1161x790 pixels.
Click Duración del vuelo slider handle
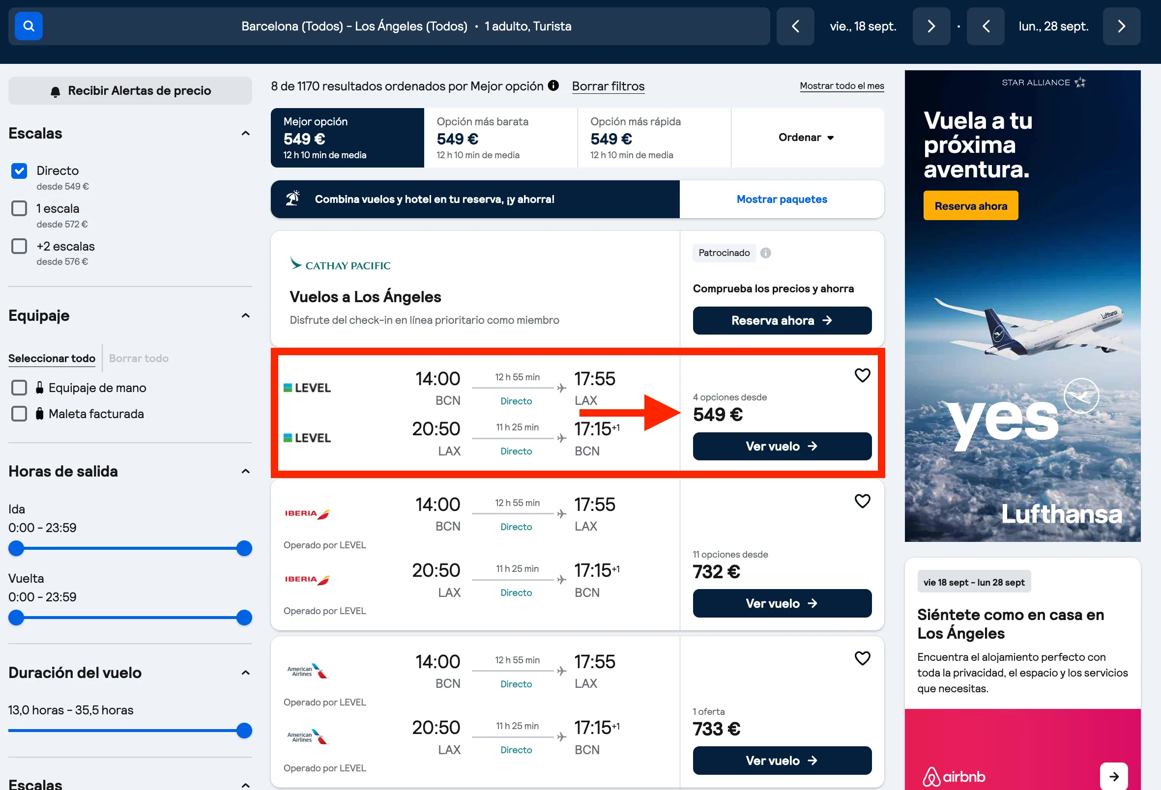(x=244, y=730)
